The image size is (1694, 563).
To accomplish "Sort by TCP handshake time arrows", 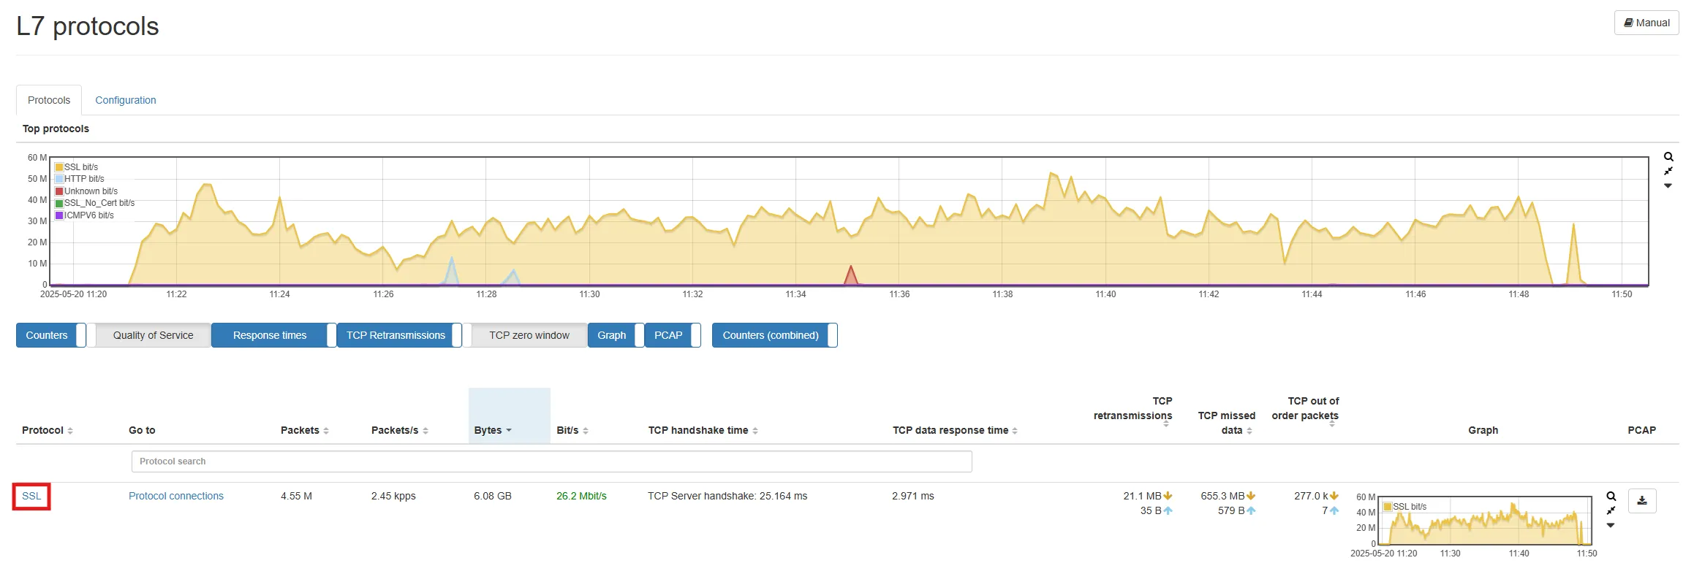I will pos(755,431).
